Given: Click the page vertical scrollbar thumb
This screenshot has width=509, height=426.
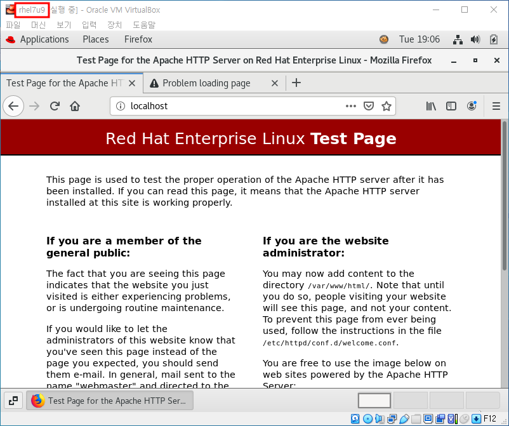Looking at the screenshot, I should click(505, 196).
